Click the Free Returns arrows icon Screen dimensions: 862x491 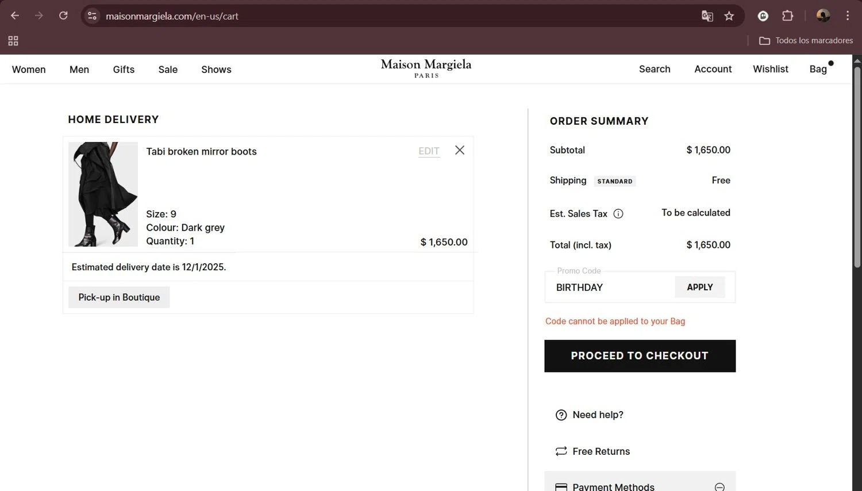pos(561,451)
